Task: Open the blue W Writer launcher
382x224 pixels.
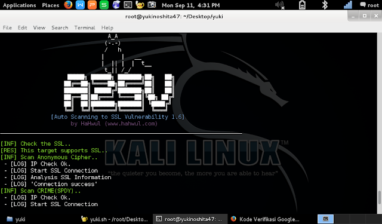Action: (80, 5)
